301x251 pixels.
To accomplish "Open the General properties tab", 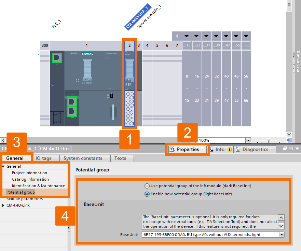I will point(15,158).
